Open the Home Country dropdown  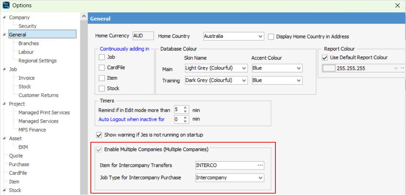pos(260,36)
